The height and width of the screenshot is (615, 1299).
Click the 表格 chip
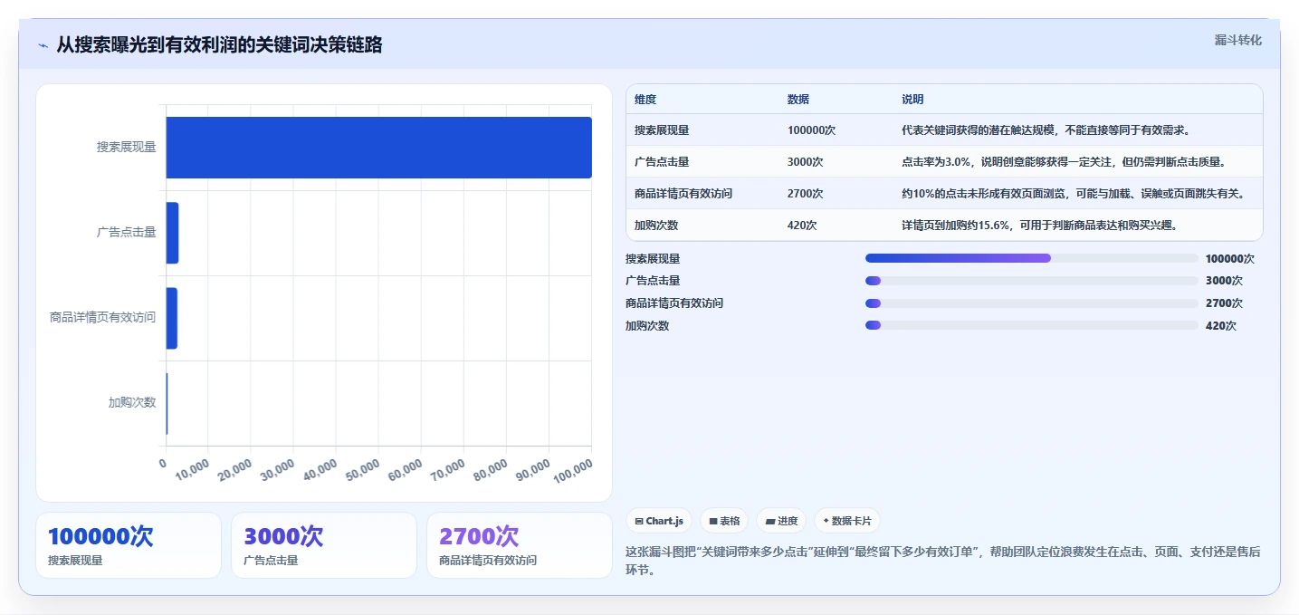724,521
